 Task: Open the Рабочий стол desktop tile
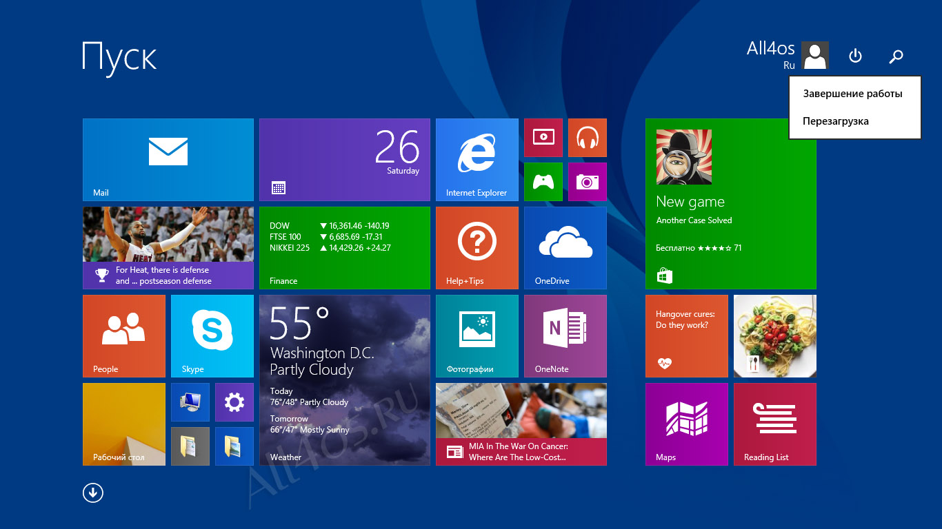point(124,424)
